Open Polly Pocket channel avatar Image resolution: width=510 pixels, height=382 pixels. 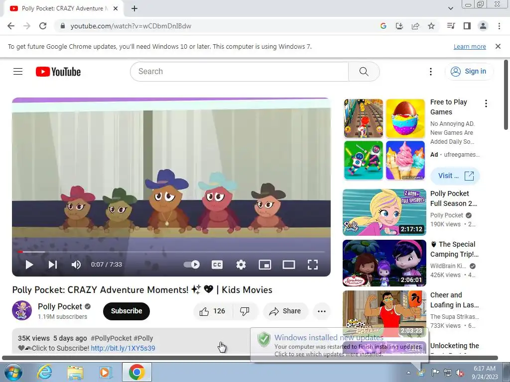click(22, 310)
